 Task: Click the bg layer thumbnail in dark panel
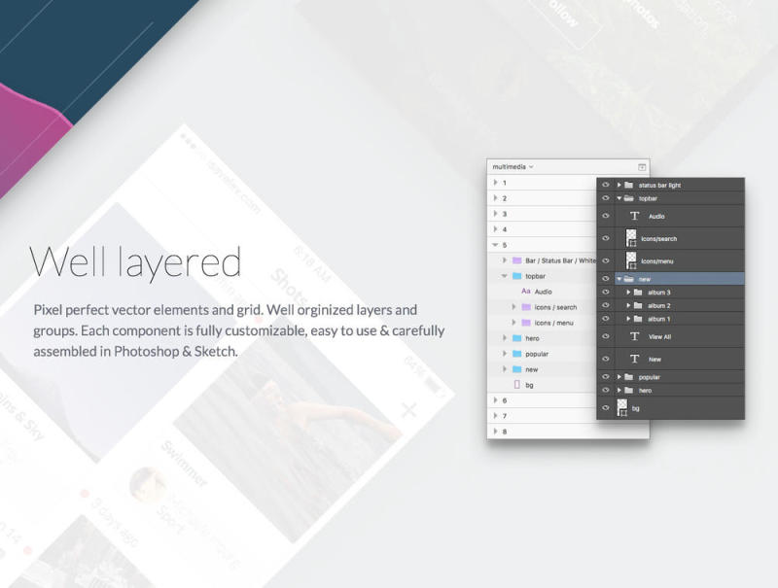pyautogui.click(x=623, y=409)
